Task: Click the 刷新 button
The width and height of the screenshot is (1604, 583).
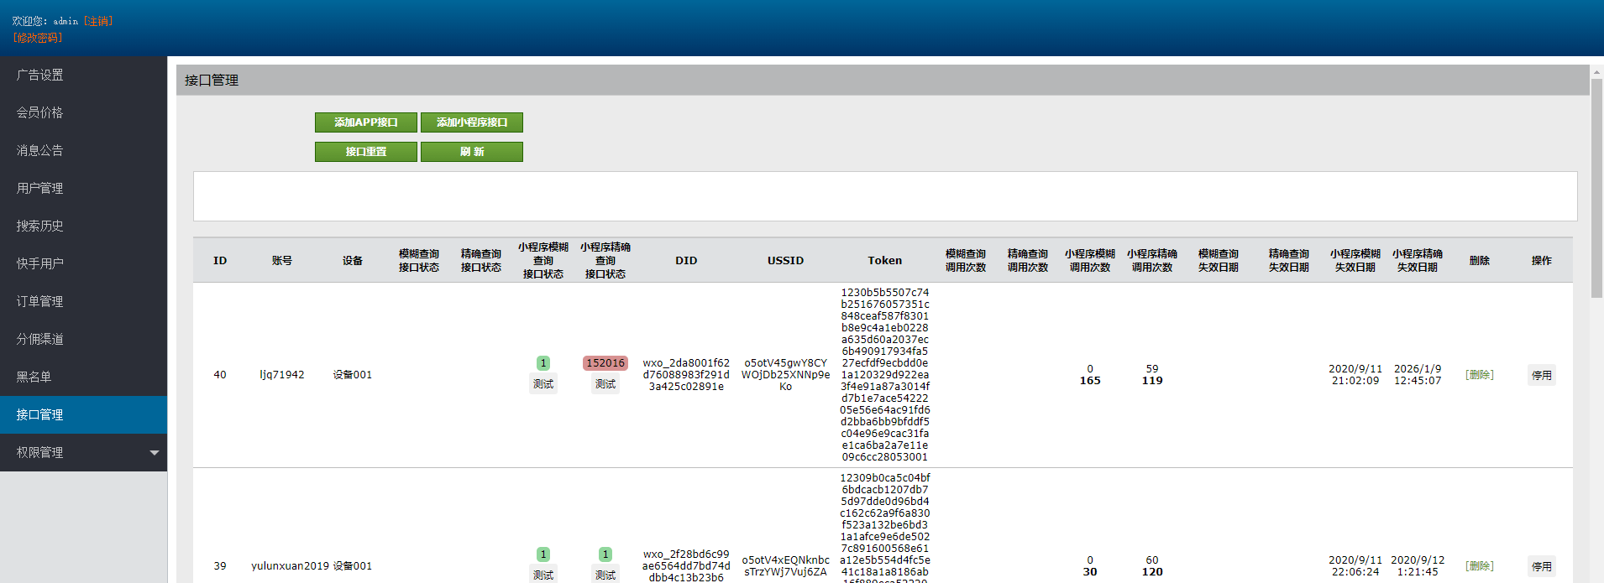Action: coord(471,152)
